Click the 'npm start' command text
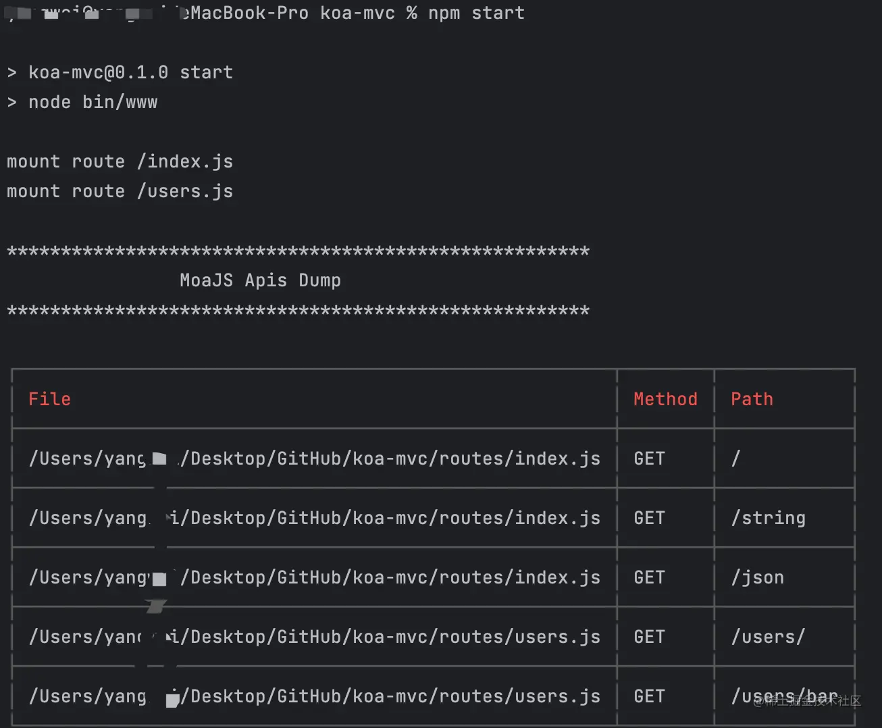This screenshot has height=728, width=882. pyautogui.click(x=476, y=13)
